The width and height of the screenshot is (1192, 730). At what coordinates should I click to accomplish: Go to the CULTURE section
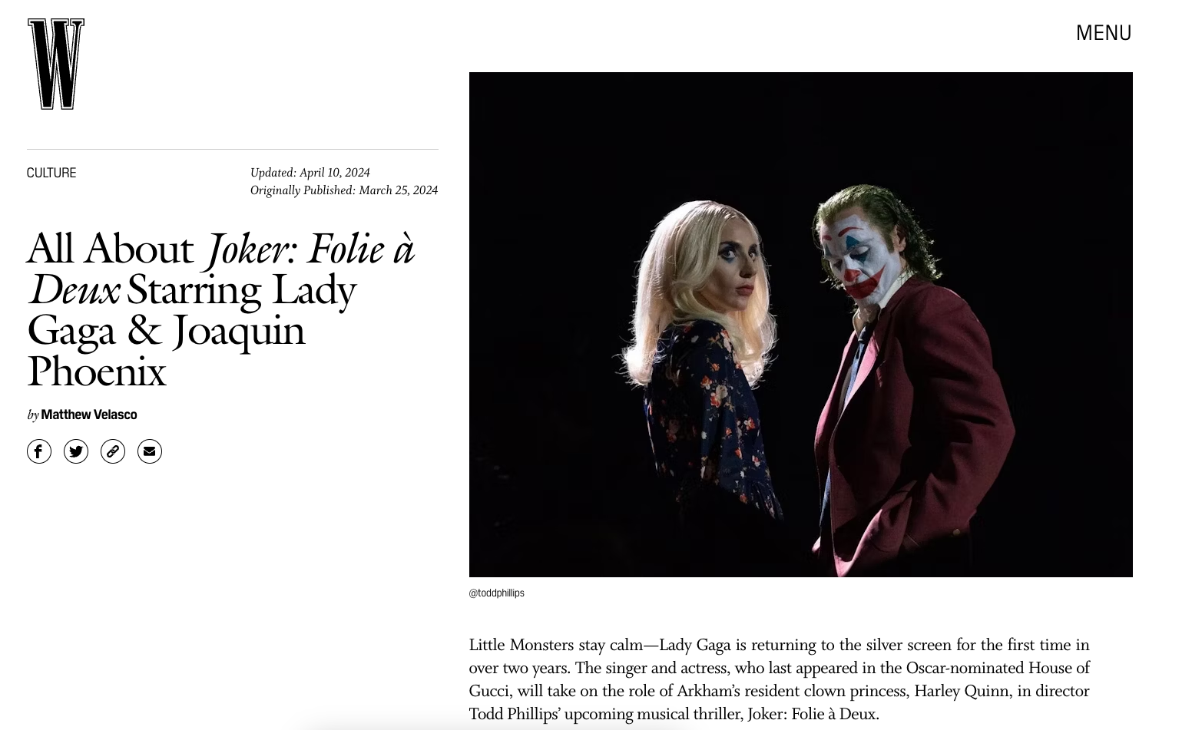coord(51,173)
